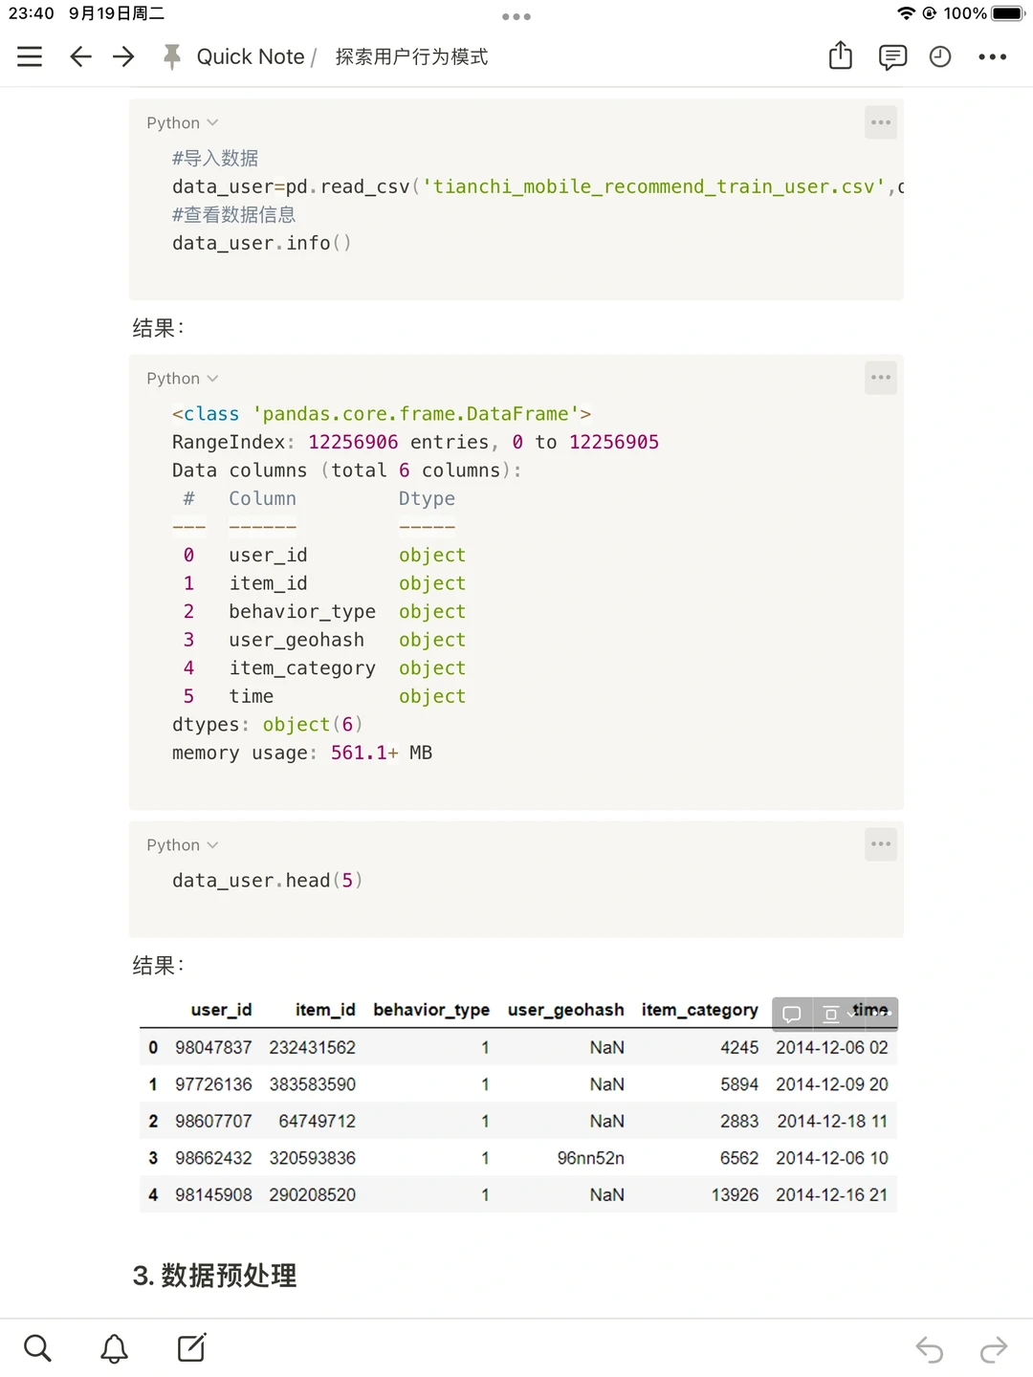Viewport: 1033px width, 1377px height.
Task: Tap the redo arrow
Action: tap(994, 1349)
